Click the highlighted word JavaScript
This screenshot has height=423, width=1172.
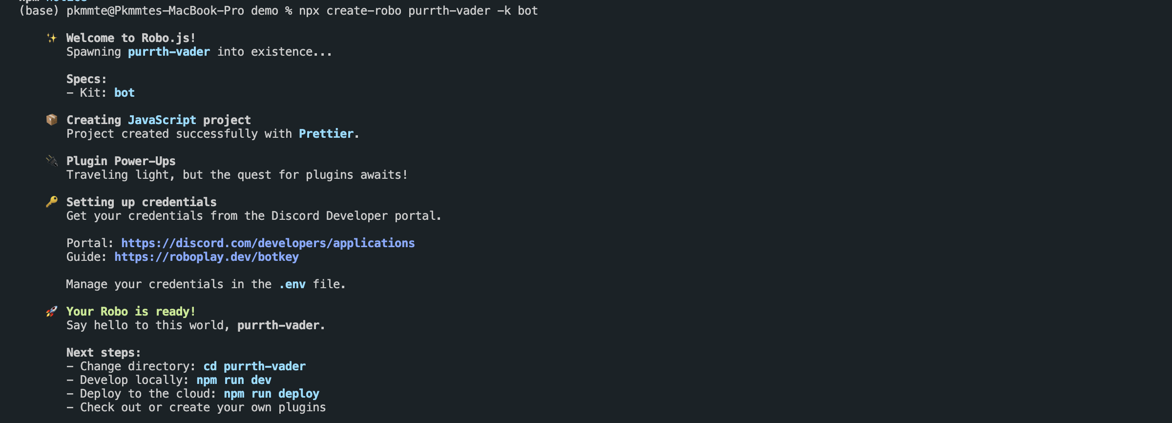tap(162, 120)
